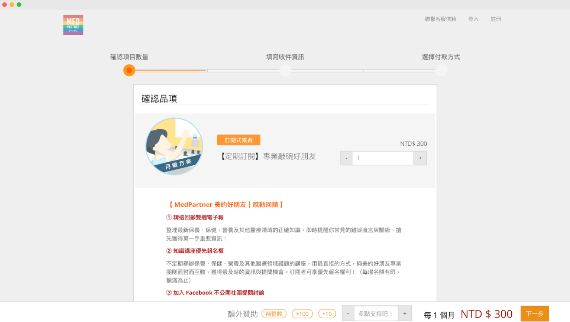Image resolution: width=570 pixels, height=322 pixels.
Task: Select the 選擇付款方式 step marker
Action: [x=441, y=70]
